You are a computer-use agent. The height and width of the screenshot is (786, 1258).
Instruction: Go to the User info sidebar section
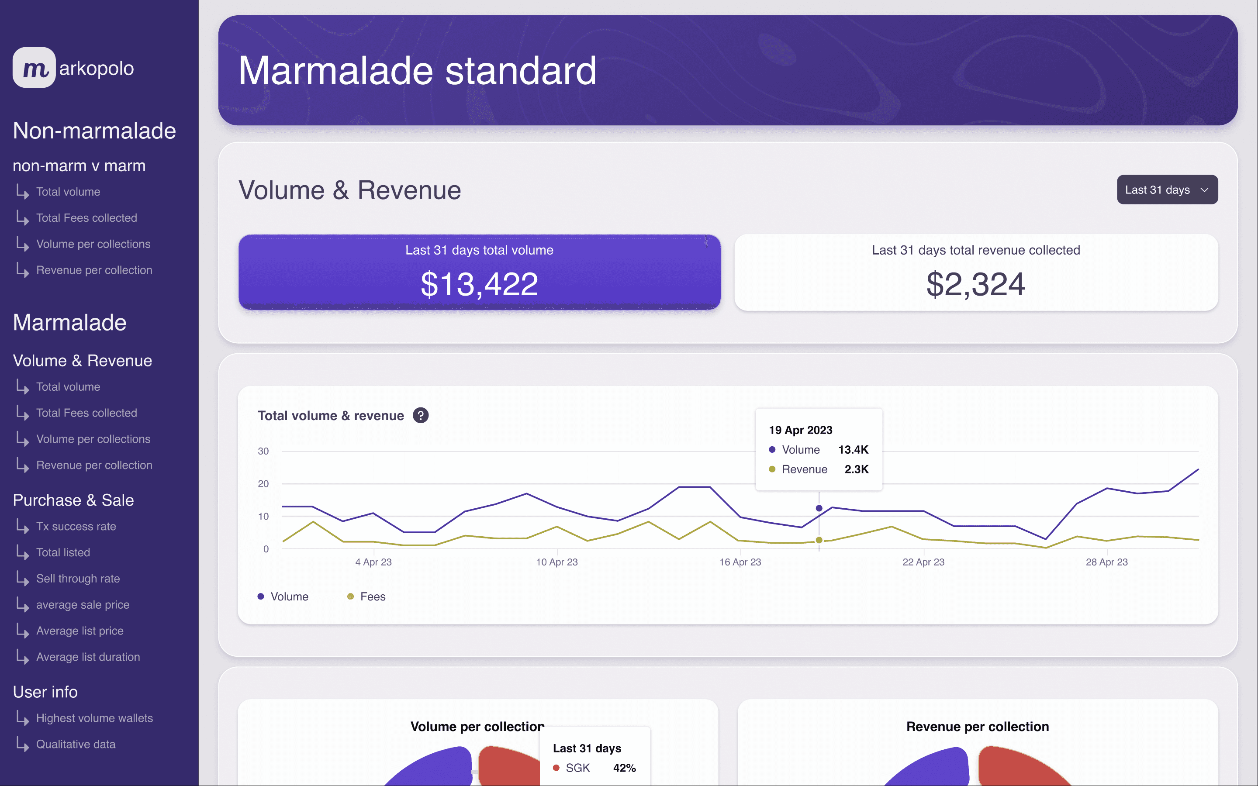click(x=45, y=692)
